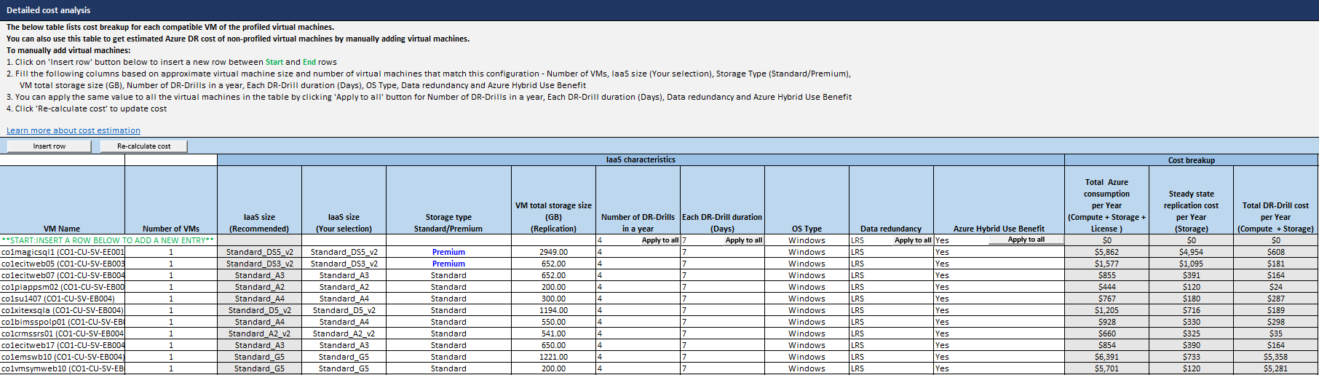Screen dimensions: 1319x375
Task: Select Standard_DS3_v2 in your selection column
Action: 344,264
